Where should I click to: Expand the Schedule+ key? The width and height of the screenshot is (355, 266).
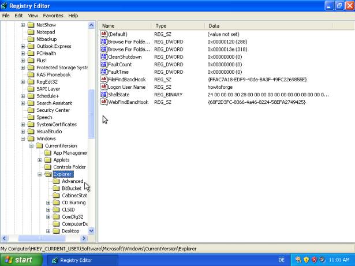pos(23,96)
